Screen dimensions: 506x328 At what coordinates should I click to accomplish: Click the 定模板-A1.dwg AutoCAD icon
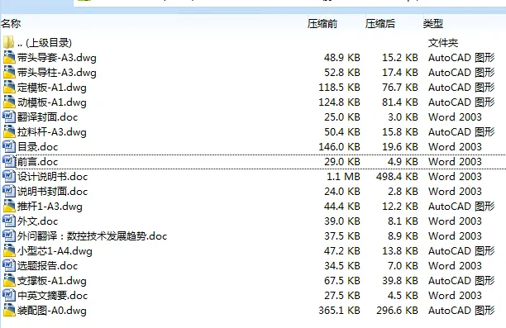pyautogui.click(x=9, y=87)
